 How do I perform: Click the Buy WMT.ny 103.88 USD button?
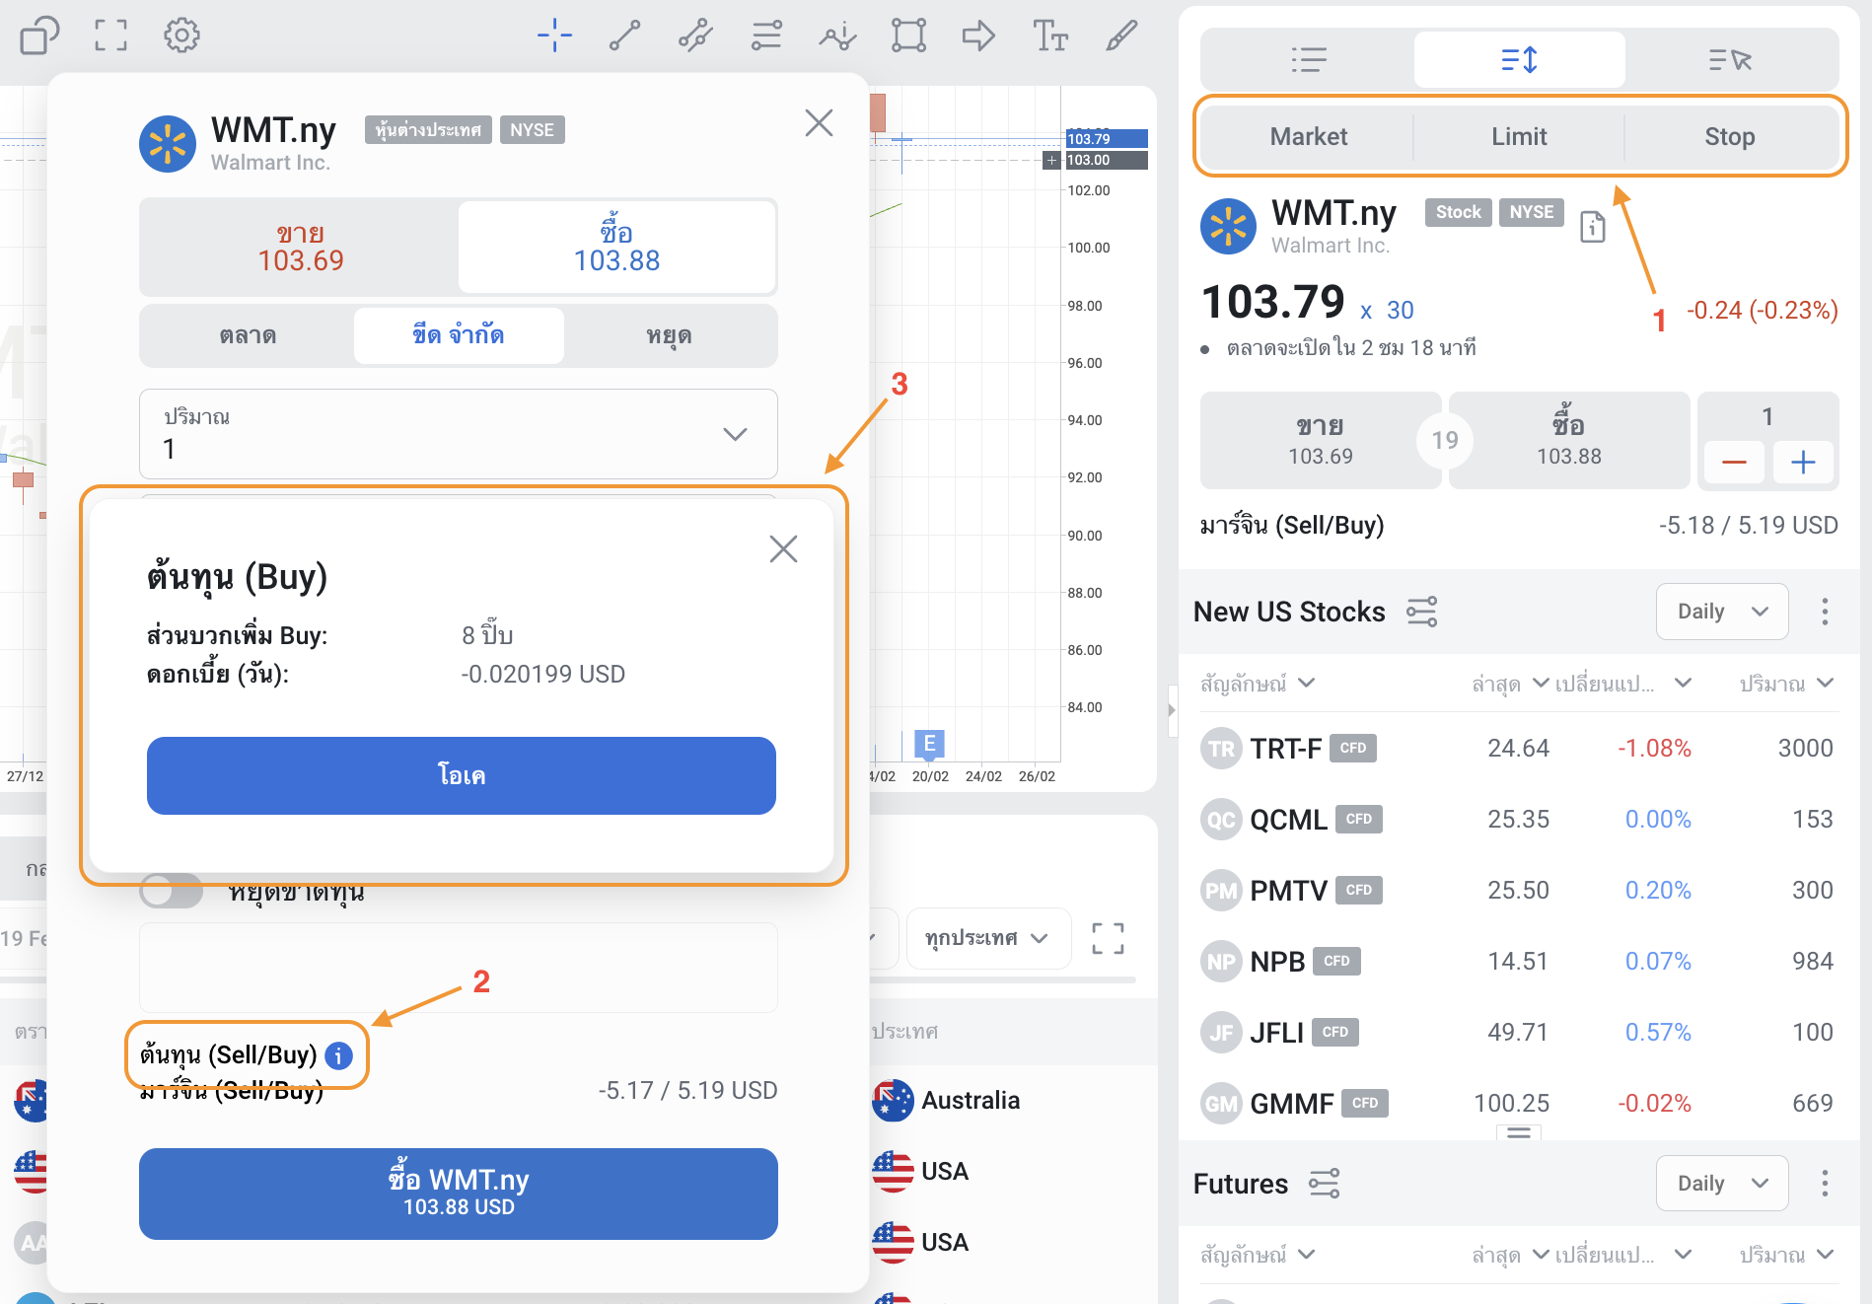coord(459,1193)
